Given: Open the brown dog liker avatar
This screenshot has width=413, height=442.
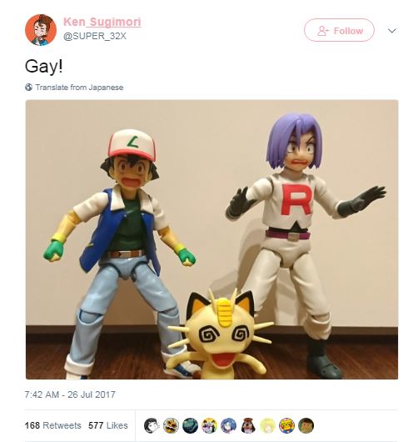Looking at the screenshot, I should coord(248,425).
